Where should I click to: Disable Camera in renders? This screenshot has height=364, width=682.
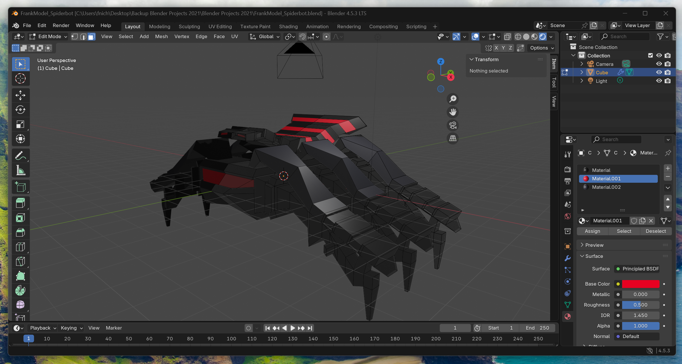coord(668,64)
